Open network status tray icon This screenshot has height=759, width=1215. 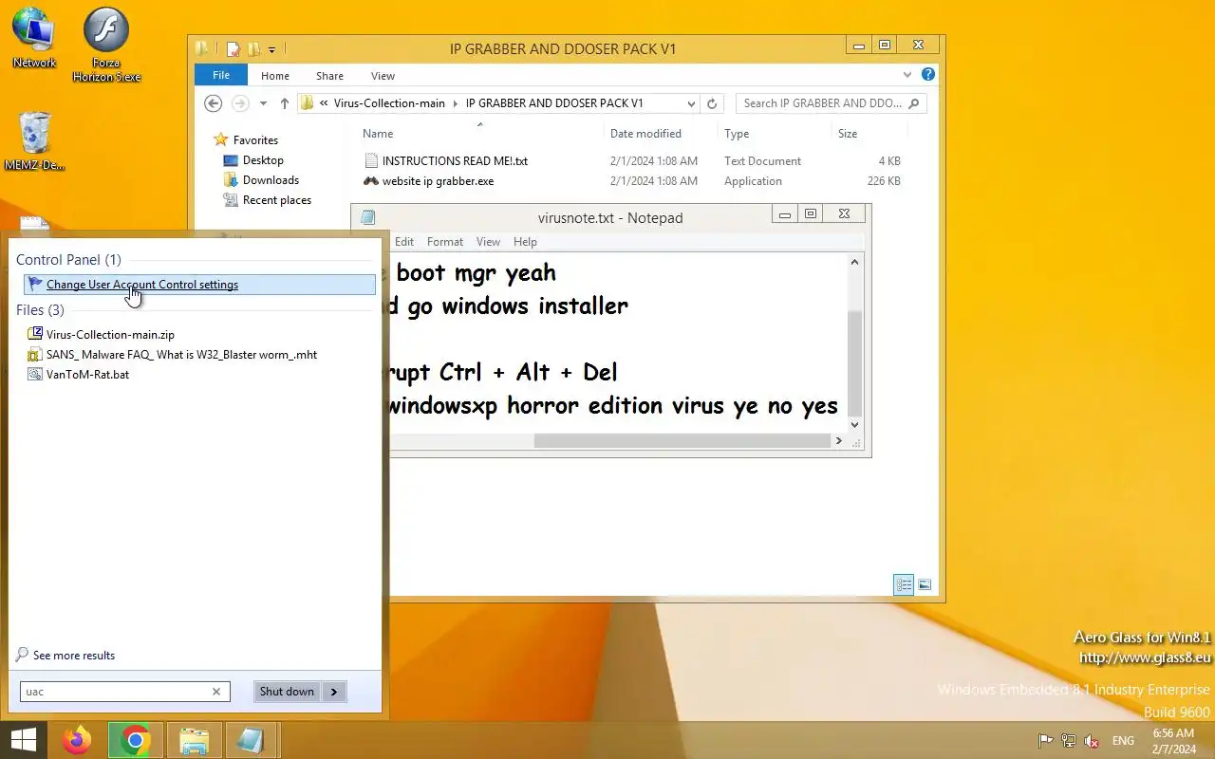pos(1069,741)
